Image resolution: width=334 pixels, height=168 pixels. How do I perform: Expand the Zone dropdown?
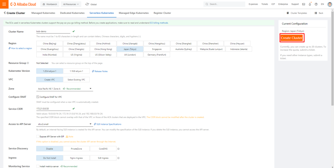click(x=65, y=89)
